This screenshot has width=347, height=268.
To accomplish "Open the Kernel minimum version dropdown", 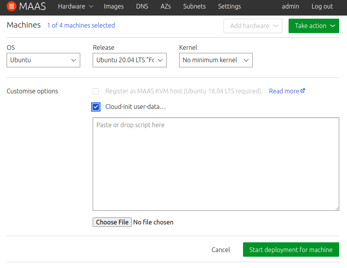I will click(x=215, y=60).
